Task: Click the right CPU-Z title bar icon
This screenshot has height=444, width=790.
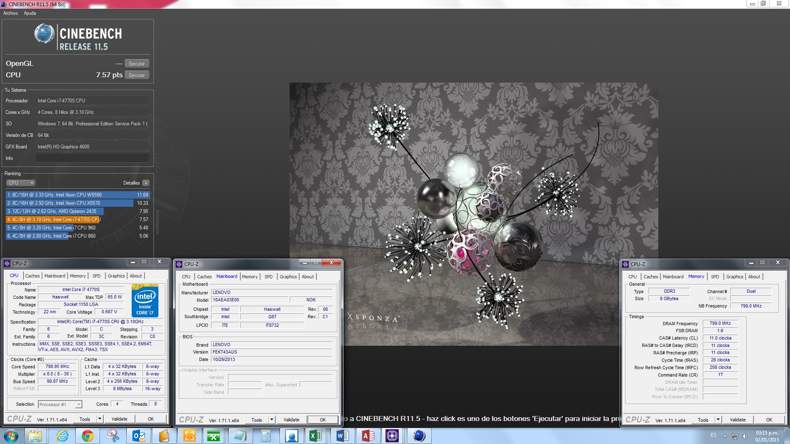Action: 625,264
